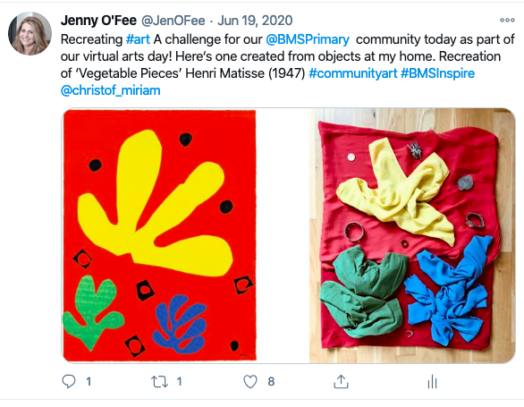Screen dimensions: 524x407
Task: Open the Matisse painting image on left
Action: pos(160,235)
